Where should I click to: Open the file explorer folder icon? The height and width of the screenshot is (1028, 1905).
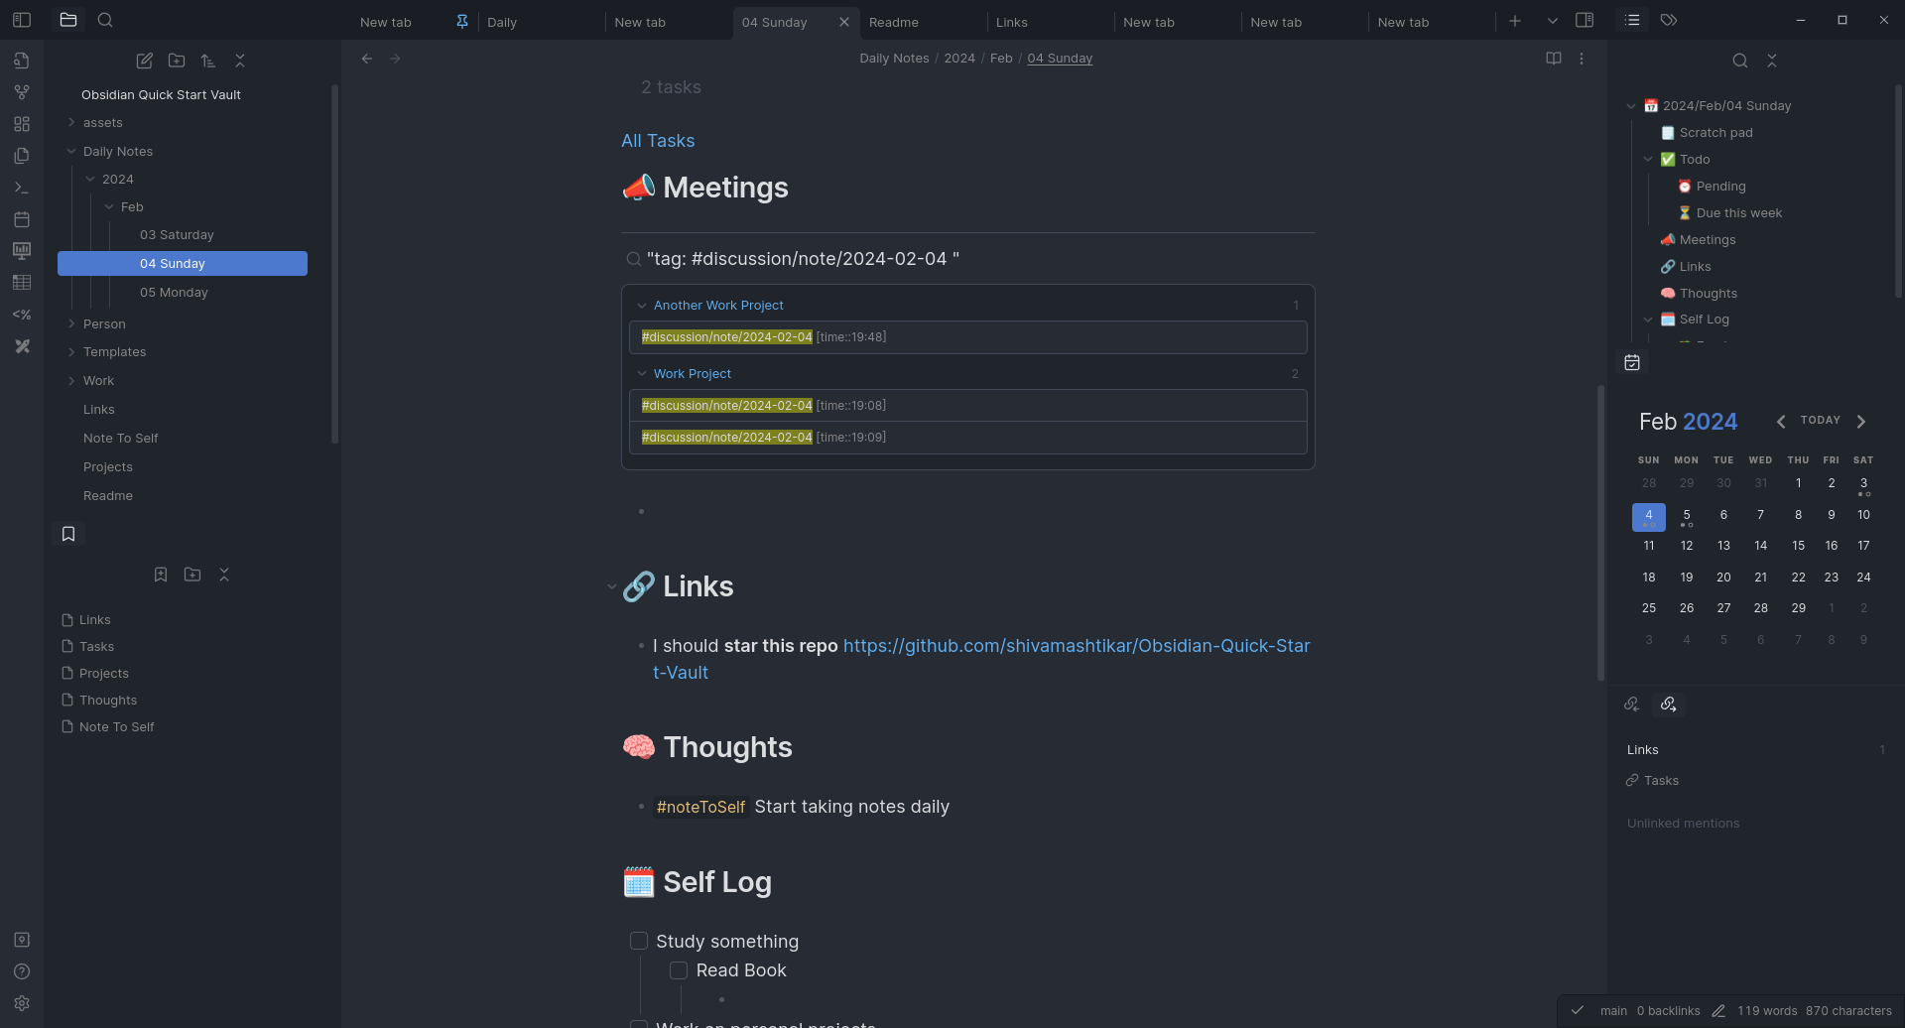[68, 20]
